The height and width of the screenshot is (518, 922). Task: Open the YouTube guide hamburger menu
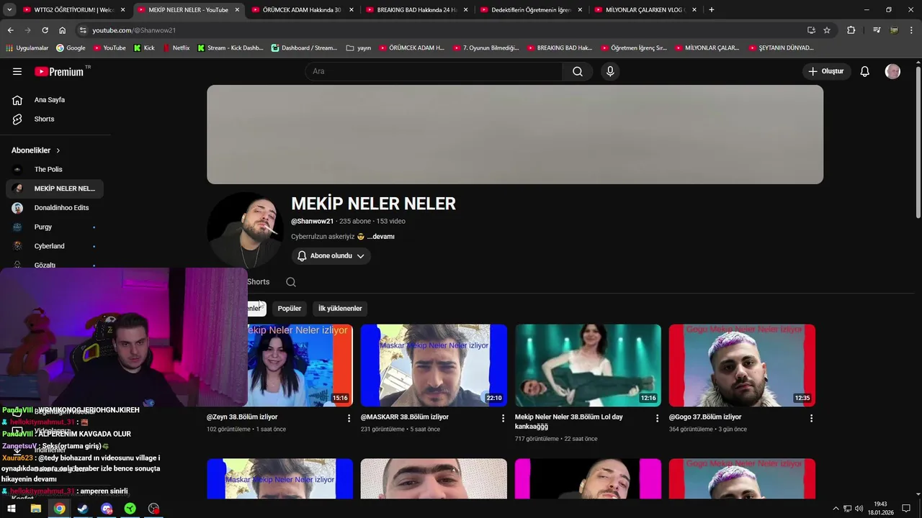[x=17, y=71]
